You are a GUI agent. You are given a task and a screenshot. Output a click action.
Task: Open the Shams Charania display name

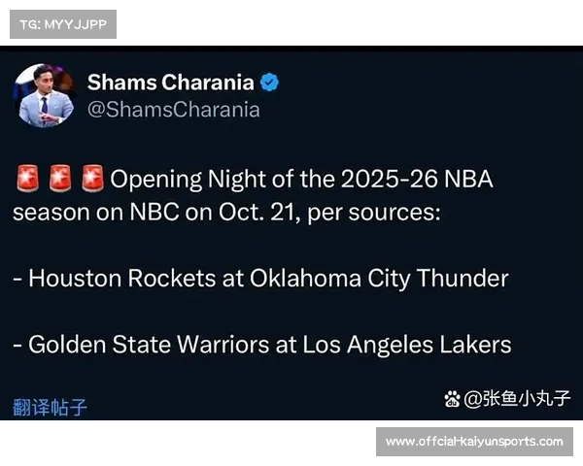click(170, 83)
